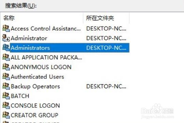Select the CREATOR GROUP entry
The height and width of the screenshot is (123, 184).
pyautogui.click(x=34, y=115)
